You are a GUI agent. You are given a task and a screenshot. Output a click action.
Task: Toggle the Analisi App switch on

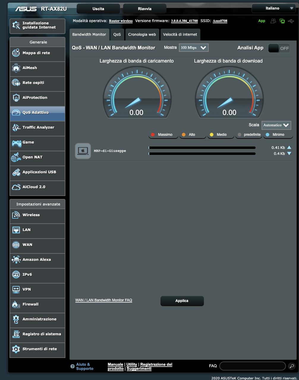[x=279, y=48]
